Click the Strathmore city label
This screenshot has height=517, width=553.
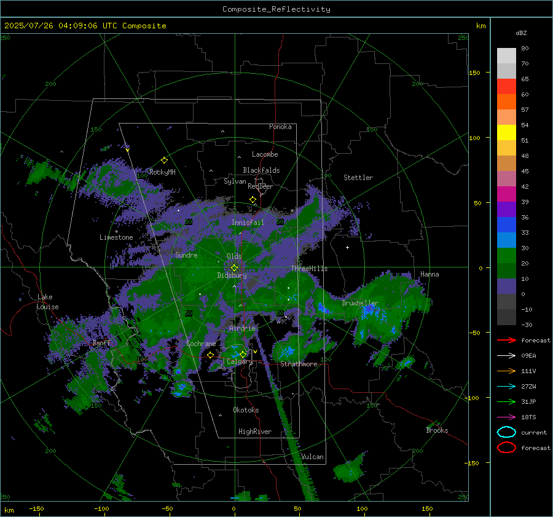[299, 364]
